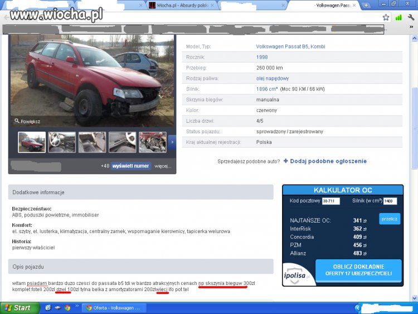Image resolution: width=418 pixels, height=314 pixels.
Task: Open the main red Passat photo
Action: [x=92, y=81]
